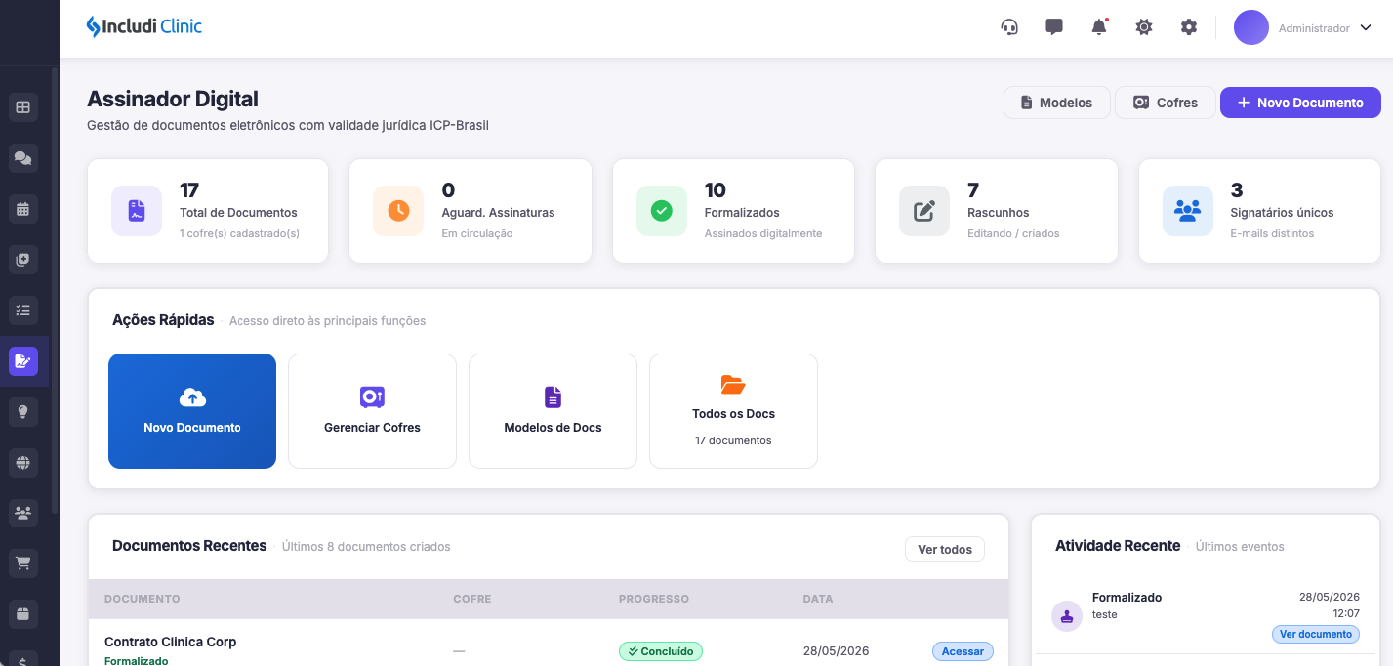Click the Acessar button for Contrato Clinica Corp

click(963, 651)
